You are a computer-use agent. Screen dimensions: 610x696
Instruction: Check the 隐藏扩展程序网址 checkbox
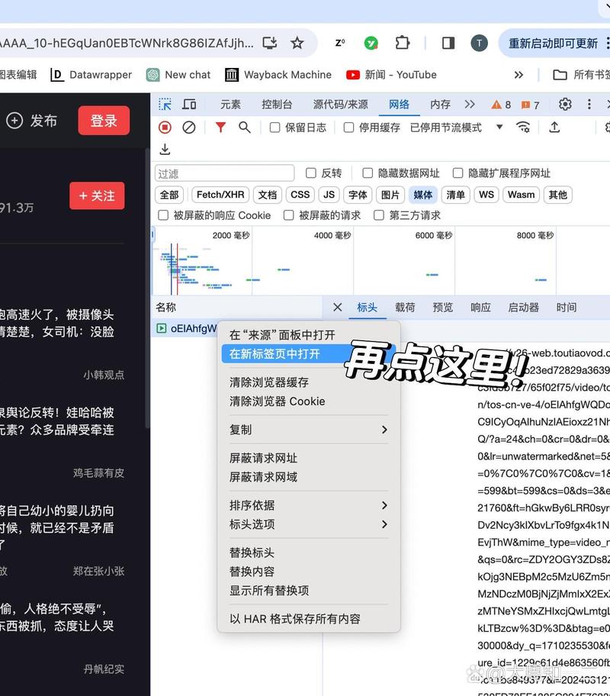(x=457, y=173)
